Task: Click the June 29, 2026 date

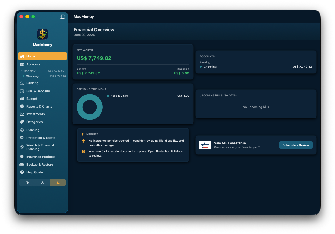Action: [x=84, y=35]
